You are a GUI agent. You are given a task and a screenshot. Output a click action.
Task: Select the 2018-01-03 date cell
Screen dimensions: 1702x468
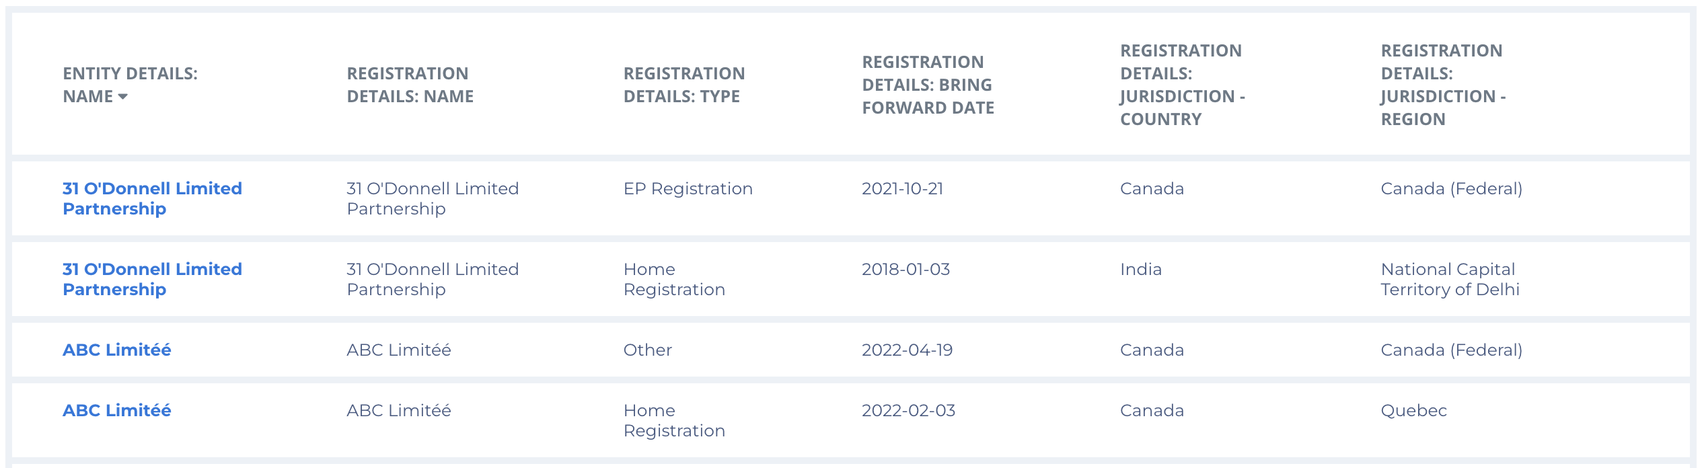[905, 270]
